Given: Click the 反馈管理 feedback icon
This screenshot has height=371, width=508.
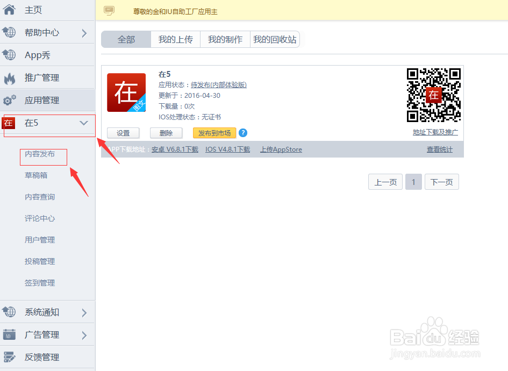Looking at the screenshot, I should click(x=9, y=357).
